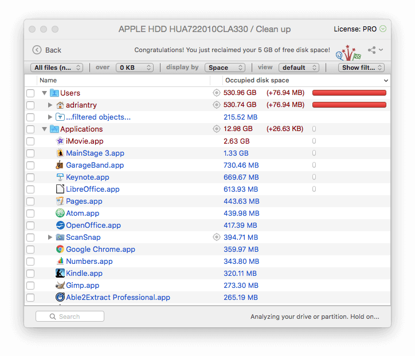Image resolution: width=415 pixels, height=356 pixels.
Task: Click the column options chevron
Action: click(x=386, y=80)
